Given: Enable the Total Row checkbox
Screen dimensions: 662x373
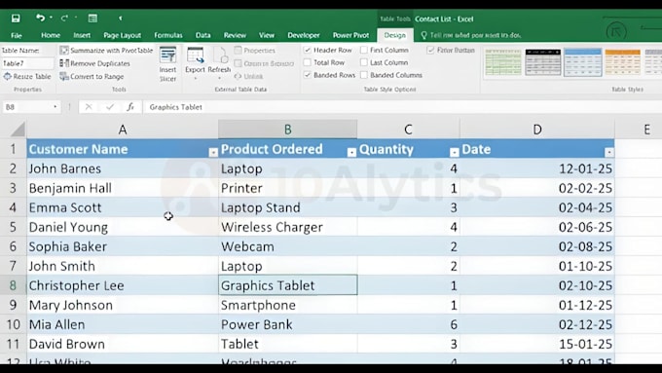Looking at the screenshot, I should click(308, 62).
